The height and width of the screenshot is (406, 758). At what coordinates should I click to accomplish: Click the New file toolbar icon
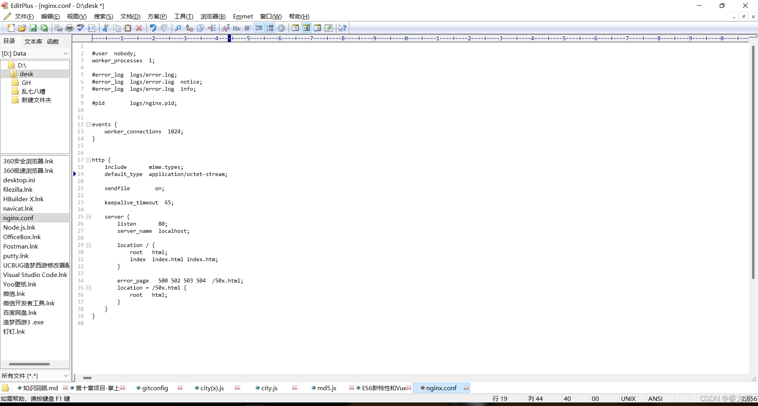click(x=11, y=28)
